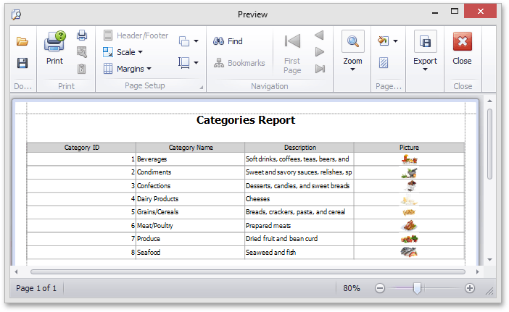Click the Export icon
This screenshot has height=312, width=509.
point(425,41)
